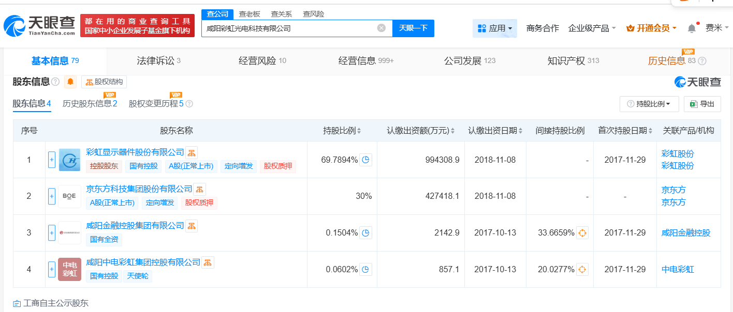This screenshot has width=733, height=312.
Task: Click the pie chart icon next to 69.7894%
Action: pyautogui.click(x=365, y=160)
